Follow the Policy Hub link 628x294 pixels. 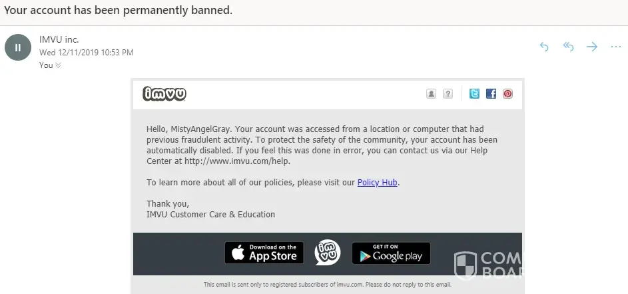[377, 182]
